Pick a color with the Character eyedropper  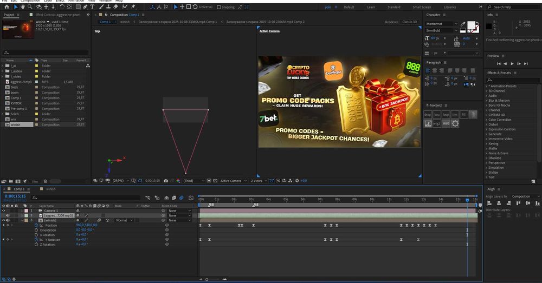[x=463, y=24]
